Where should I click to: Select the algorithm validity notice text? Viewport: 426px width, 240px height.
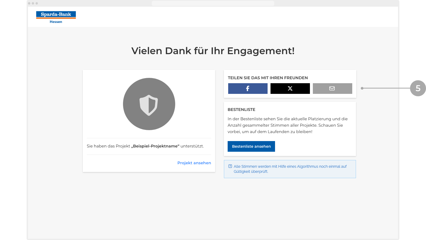(290, 169)
